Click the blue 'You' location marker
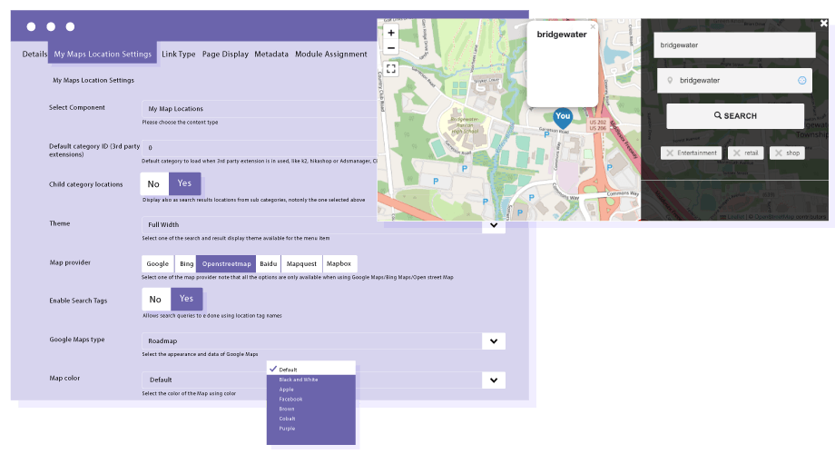The height and width of the screenshot is (454, 835). point(563,117)
